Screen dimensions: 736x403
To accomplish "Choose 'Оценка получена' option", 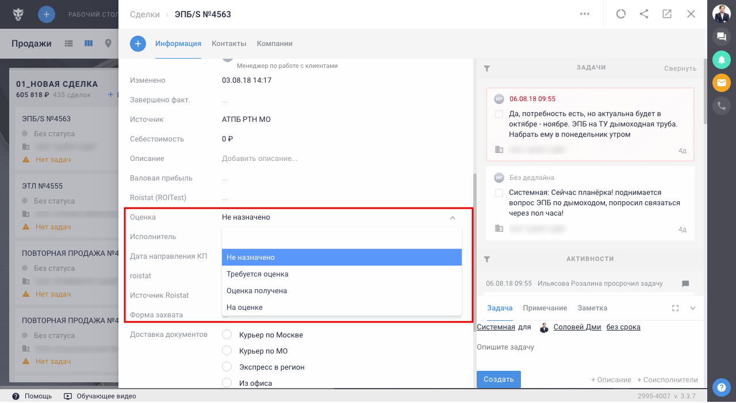I will click(x=256, y=291).
